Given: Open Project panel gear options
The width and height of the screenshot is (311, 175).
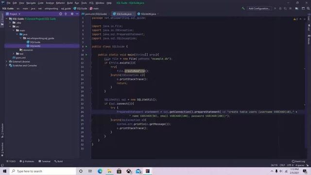Looking at the screenshot, I should (x=72, y=14).
